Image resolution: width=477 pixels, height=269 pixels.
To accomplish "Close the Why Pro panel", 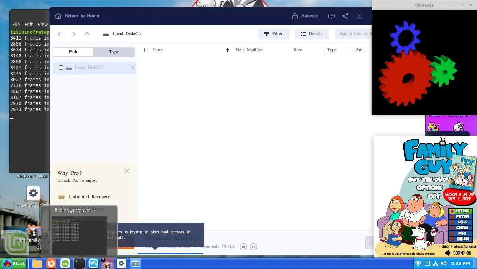I will (127, 171).
